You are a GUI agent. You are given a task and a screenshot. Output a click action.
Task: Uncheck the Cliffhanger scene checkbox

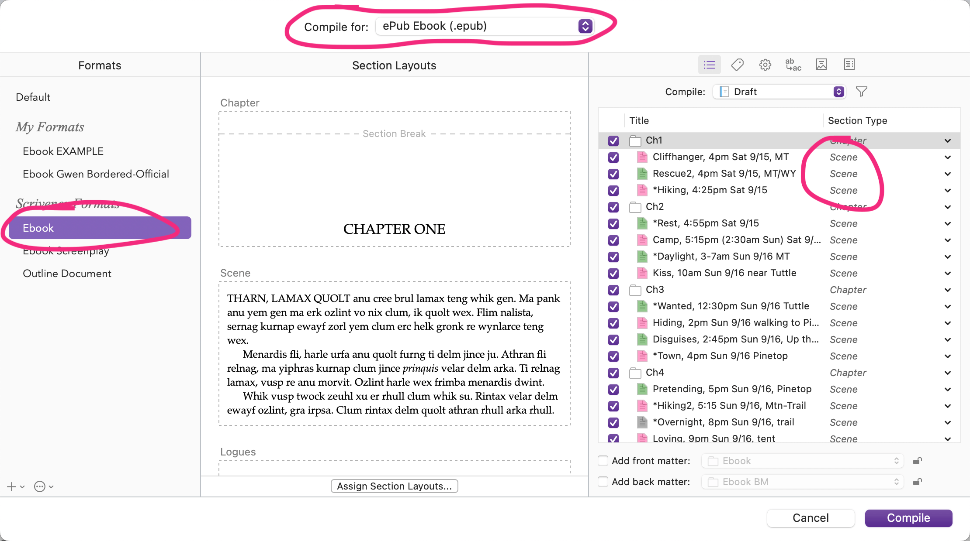(x=613, y=157)
